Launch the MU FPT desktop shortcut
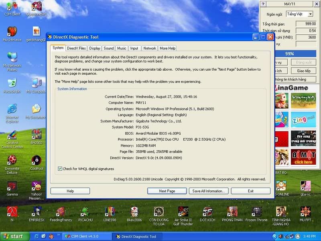 [305, 214]
